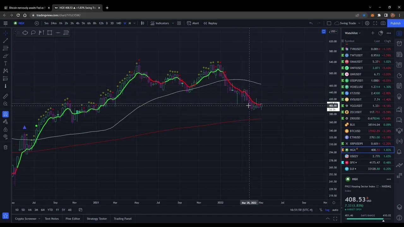
Task: Open the Alerts alarm-clock sidebar panel
Action: point(399,44)
